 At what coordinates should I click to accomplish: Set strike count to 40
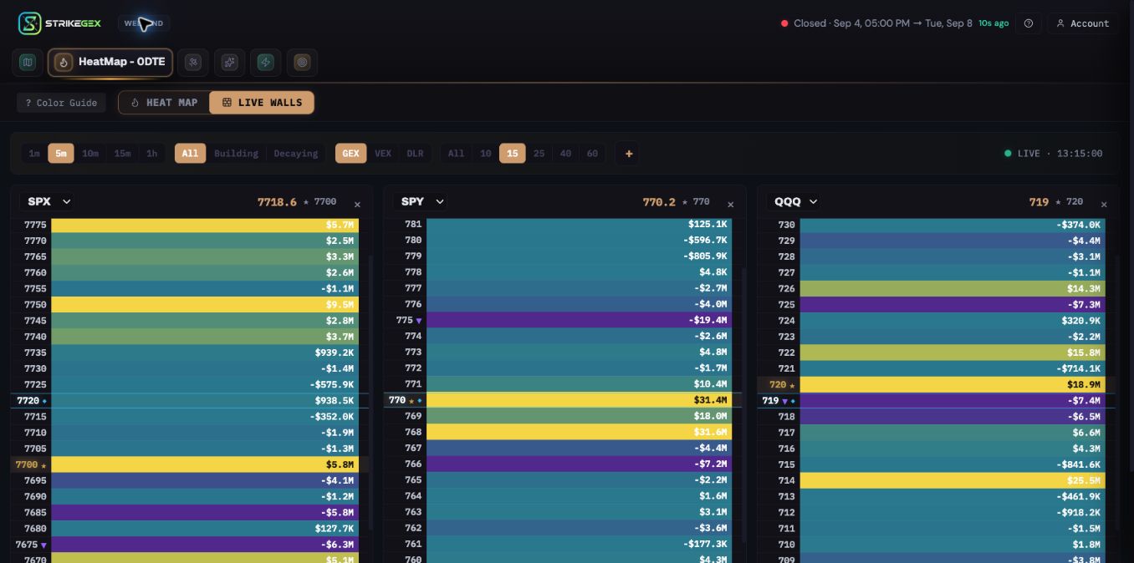pyautogui.click(x=565, y=154)
